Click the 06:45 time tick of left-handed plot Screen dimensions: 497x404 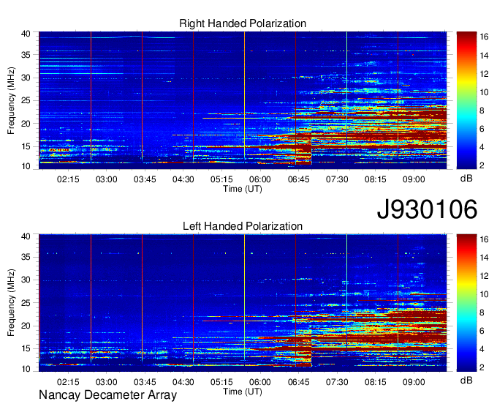click(x=299, y=382)
